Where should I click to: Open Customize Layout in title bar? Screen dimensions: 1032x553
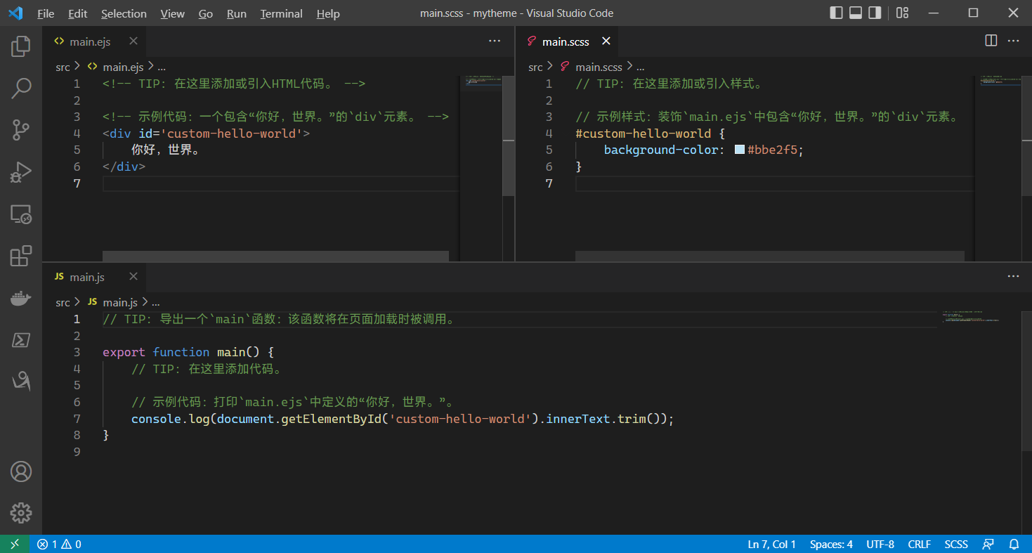pos(903,13)
